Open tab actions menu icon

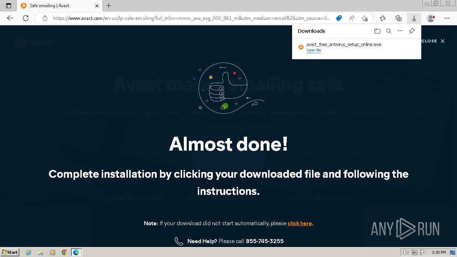[x=9, y=6]
